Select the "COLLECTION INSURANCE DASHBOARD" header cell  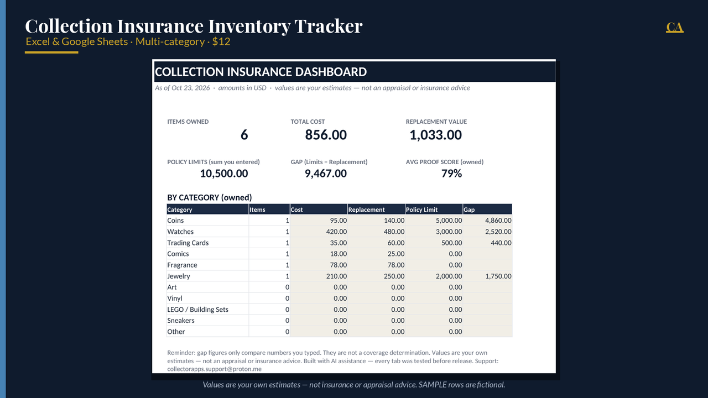pos(355,72)
